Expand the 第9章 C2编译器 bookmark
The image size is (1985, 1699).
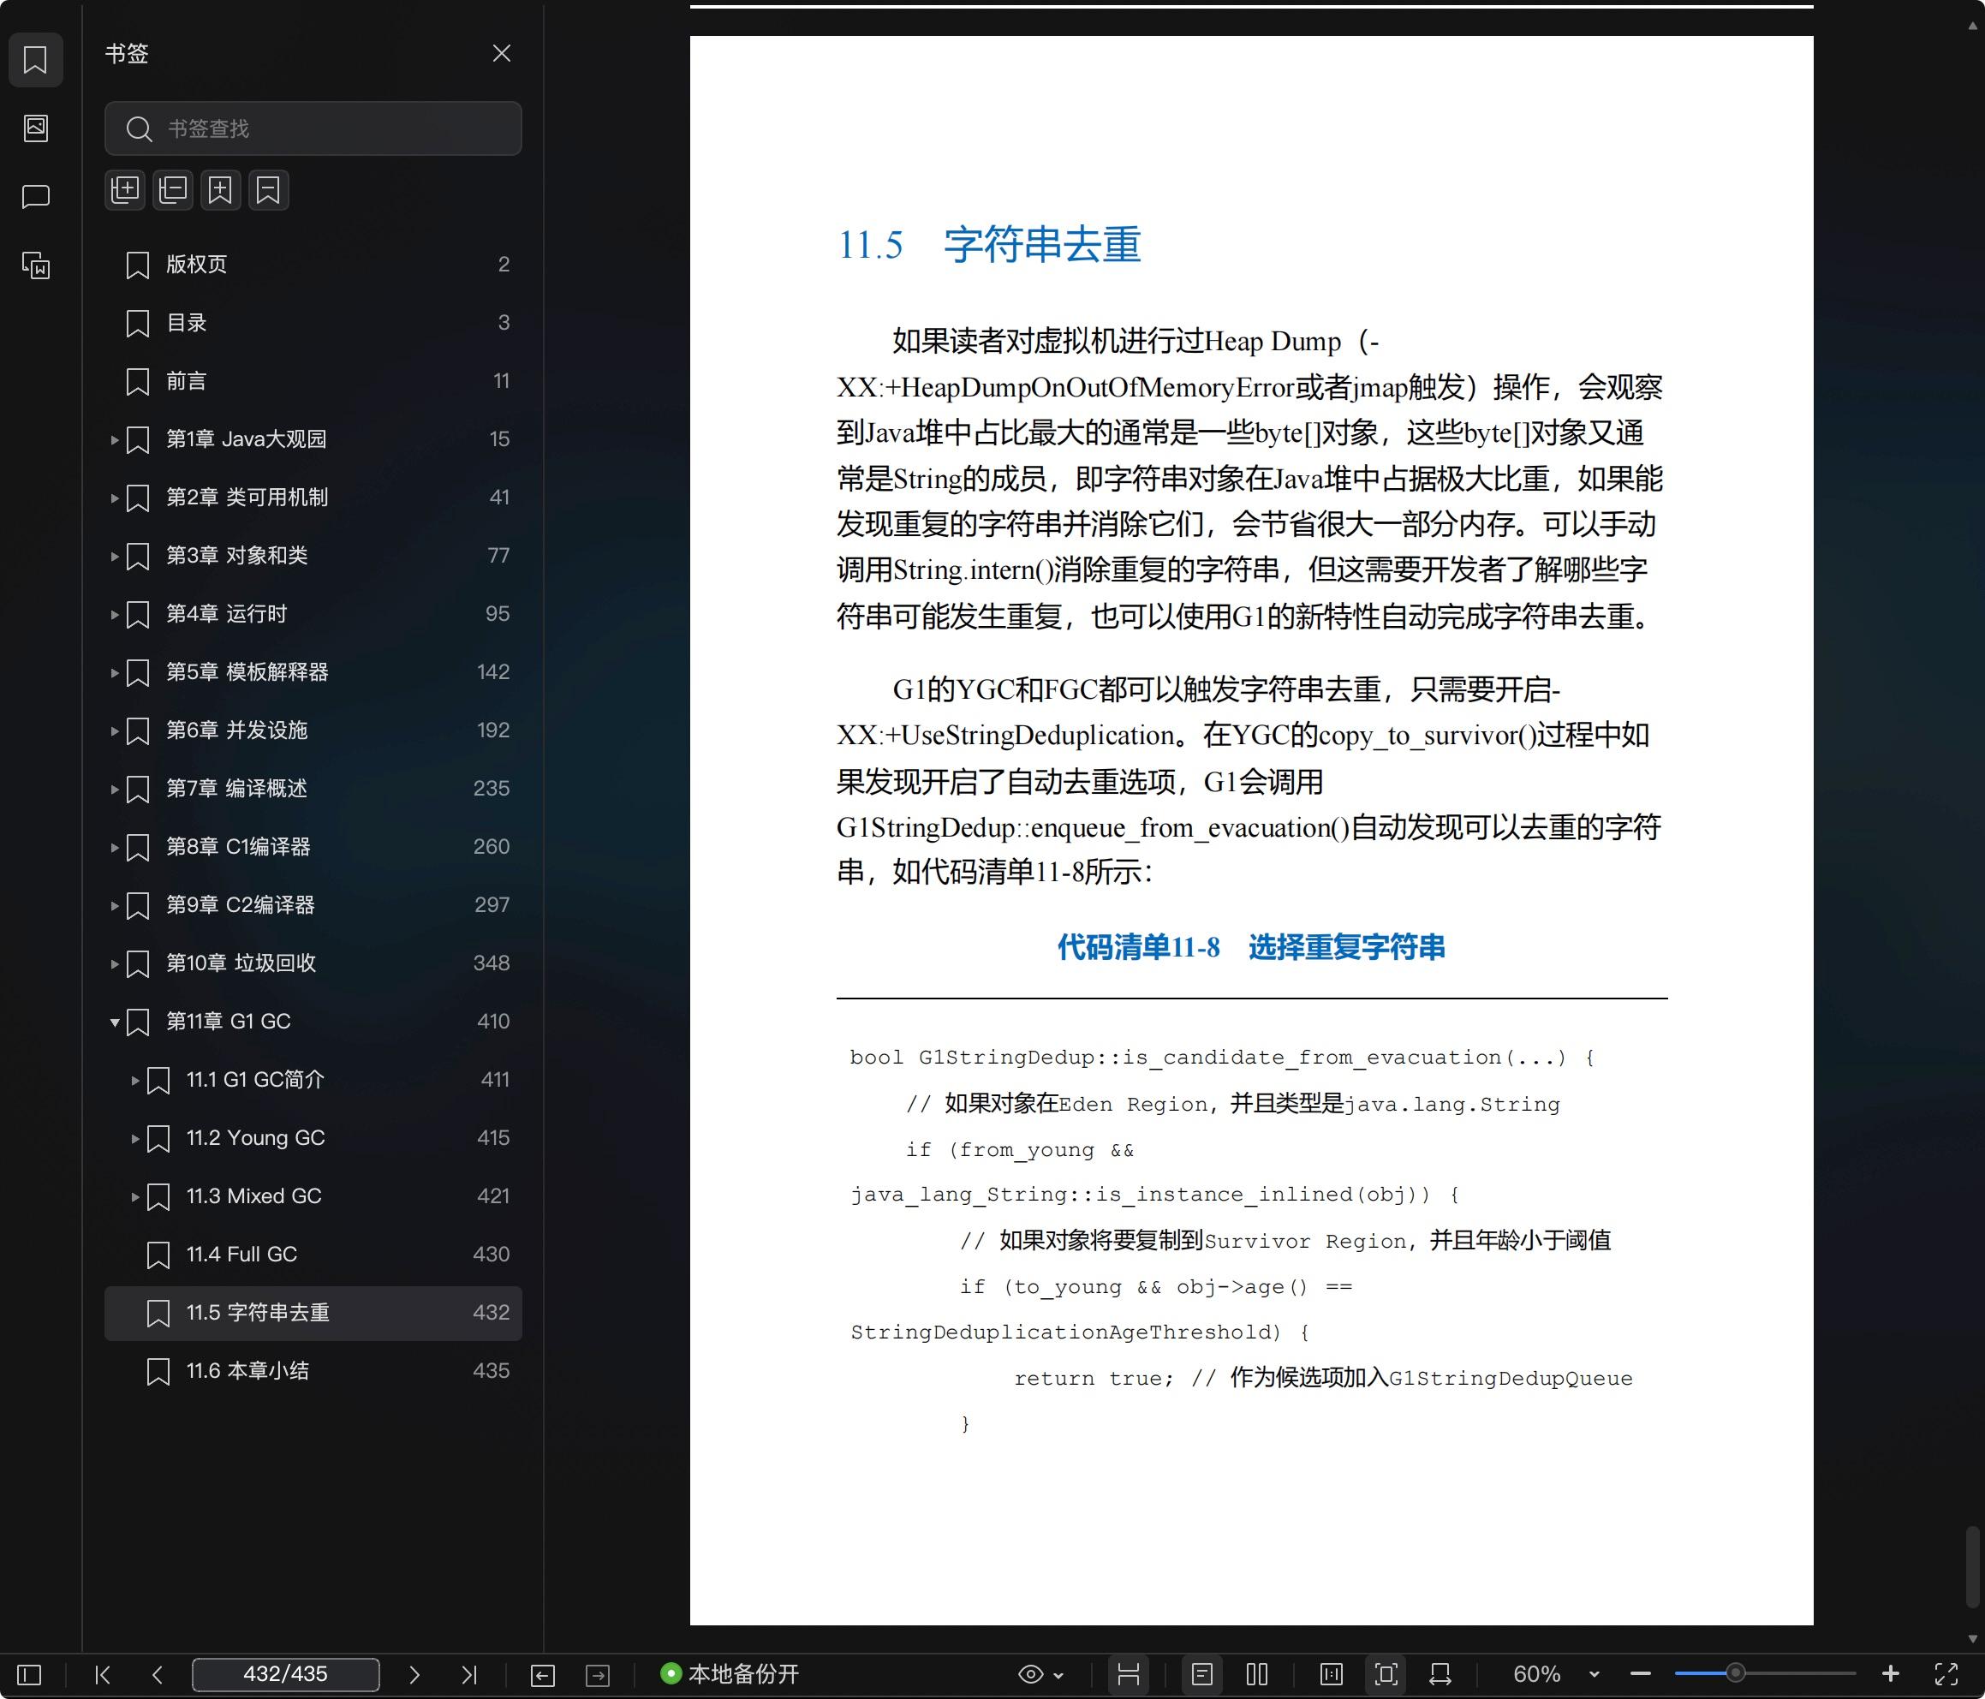[x=114, y=905]
